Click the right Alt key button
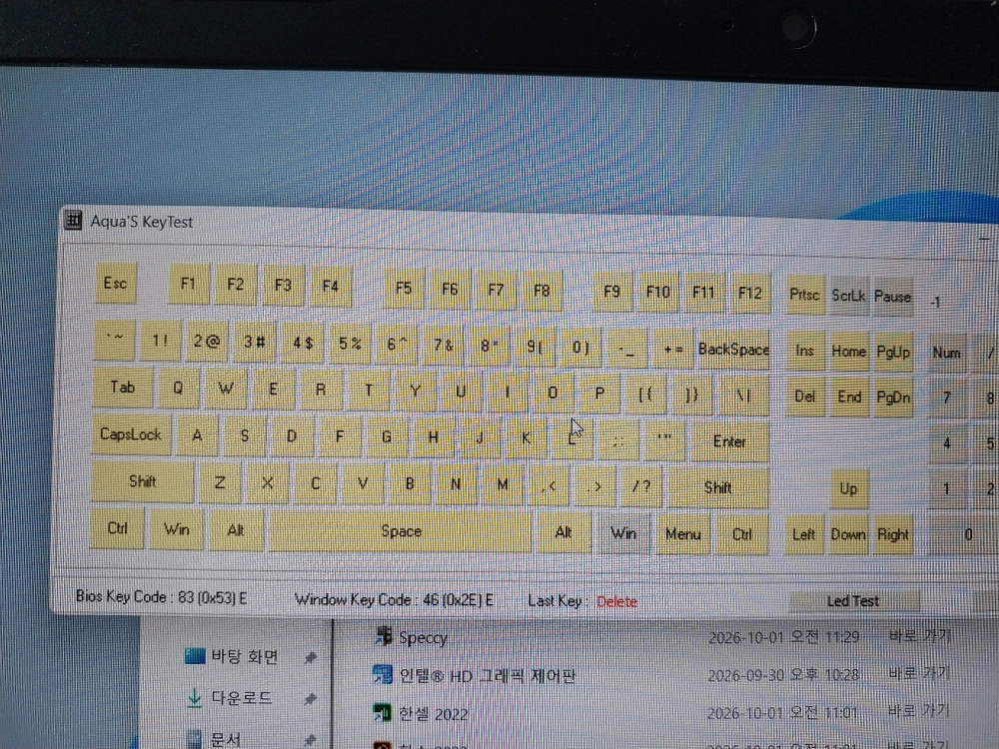The image size is (999, 749). coord(563,532)
